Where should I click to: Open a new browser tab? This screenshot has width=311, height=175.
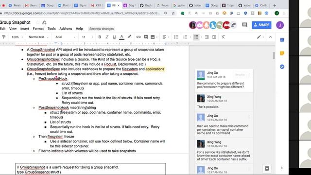pyautogui.click(x=275, y=5)
